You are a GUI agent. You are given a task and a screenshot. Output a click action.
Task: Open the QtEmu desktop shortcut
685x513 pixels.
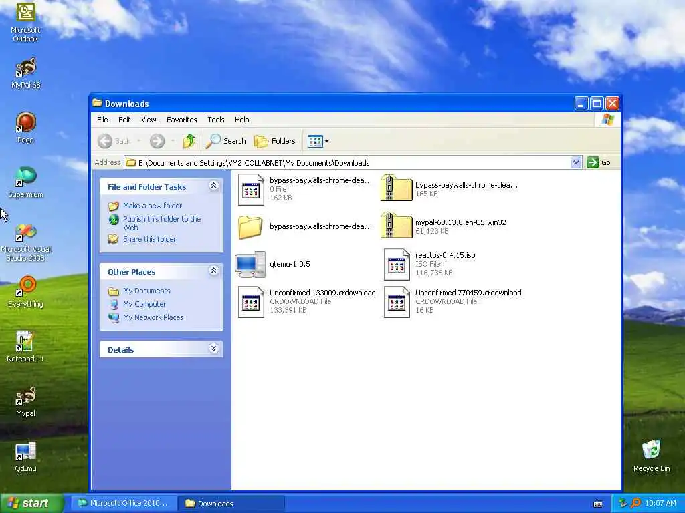pyautogui.click(x=25, y=456)
